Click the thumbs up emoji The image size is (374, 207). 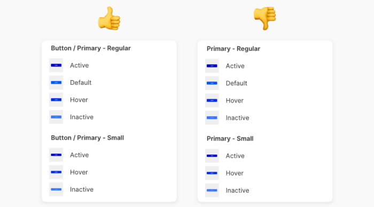point(109,18)
